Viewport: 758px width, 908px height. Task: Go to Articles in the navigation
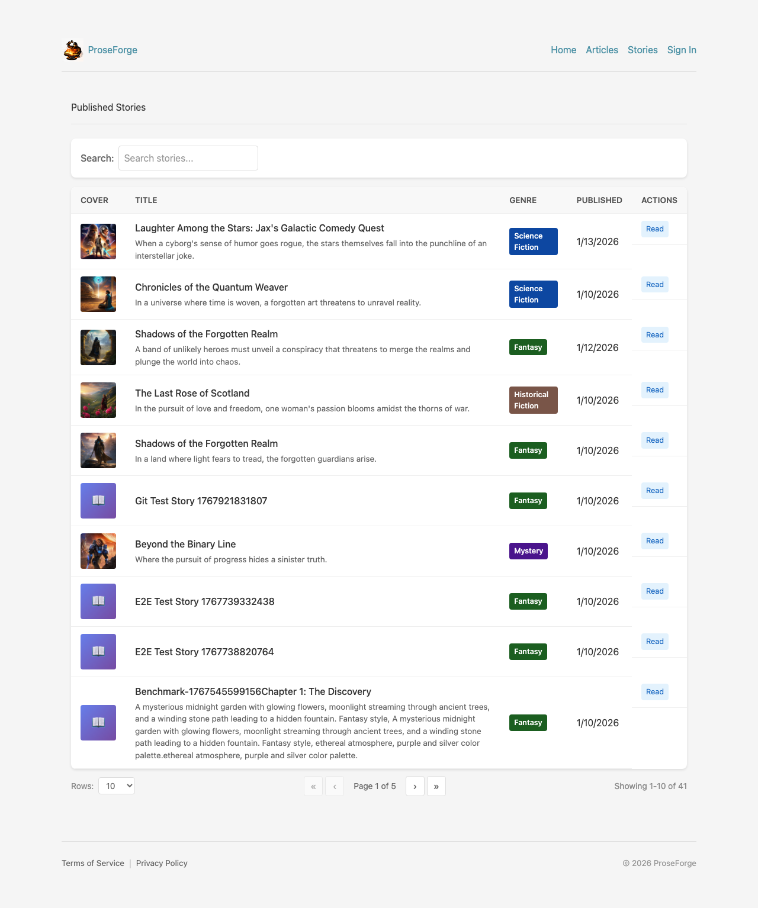pyautogui.click(x=602, y=50)
